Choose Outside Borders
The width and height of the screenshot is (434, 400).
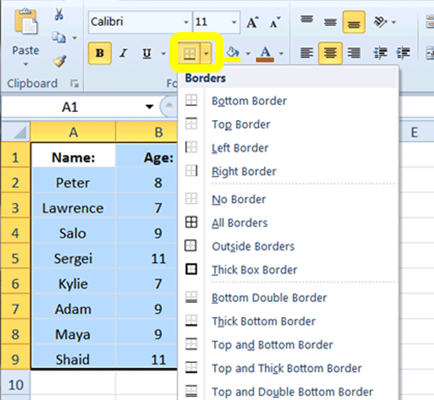pyautogui.click(x=288, y=247)
